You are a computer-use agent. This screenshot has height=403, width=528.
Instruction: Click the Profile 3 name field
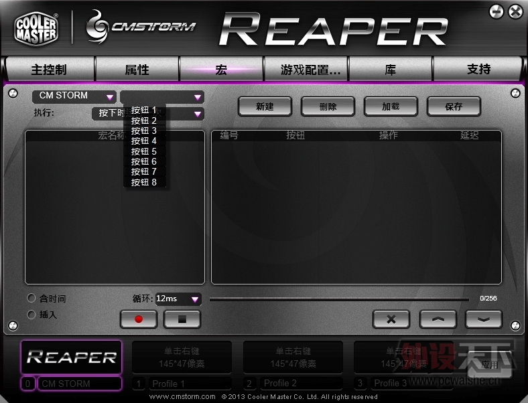[x=411, y=384]
